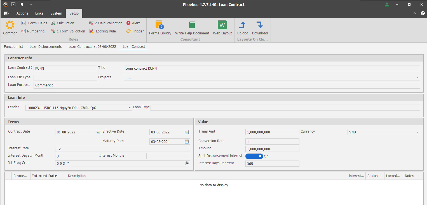
Task: Click the Form Fields button
Action: point(34,23)
